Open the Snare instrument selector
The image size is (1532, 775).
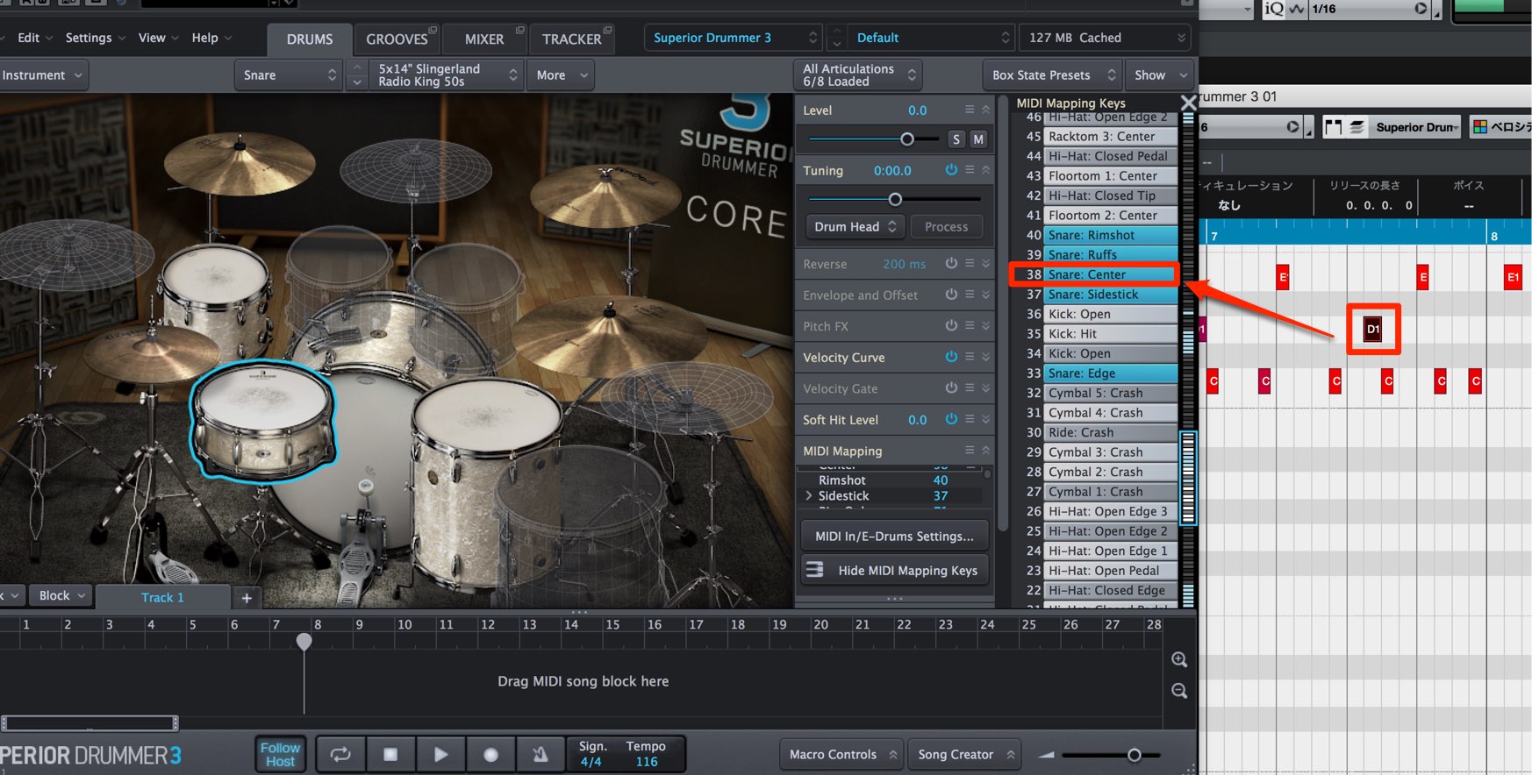point(290,75)
